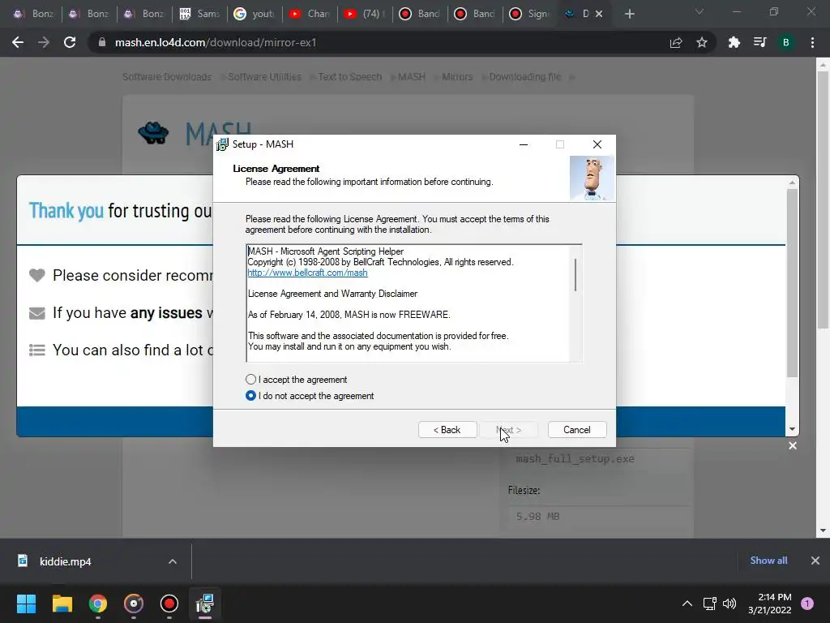The image size is (830, 623).
Task: Open the bellcraft.com/mash link in license text
Action: pos(307,273)
